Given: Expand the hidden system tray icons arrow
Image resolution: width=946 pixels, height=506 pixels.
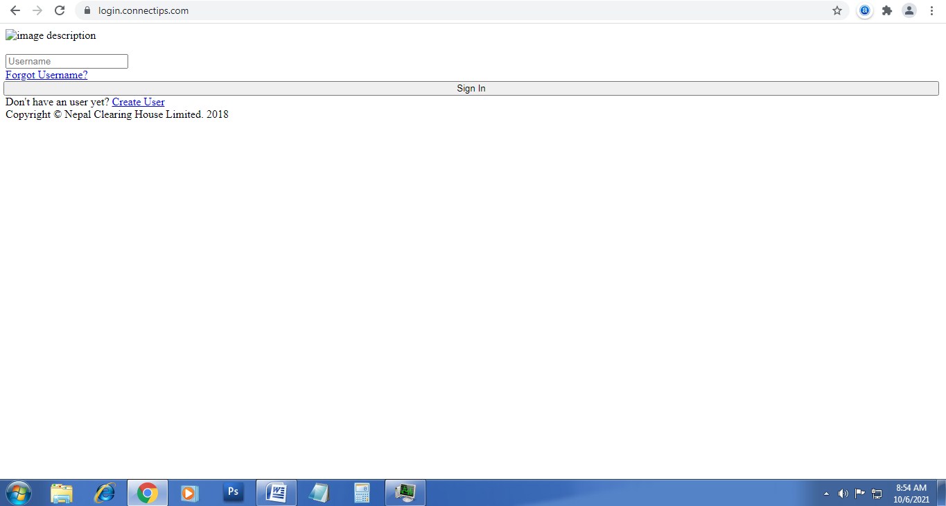Looking at the screenshot, I should tap(826, 494).
